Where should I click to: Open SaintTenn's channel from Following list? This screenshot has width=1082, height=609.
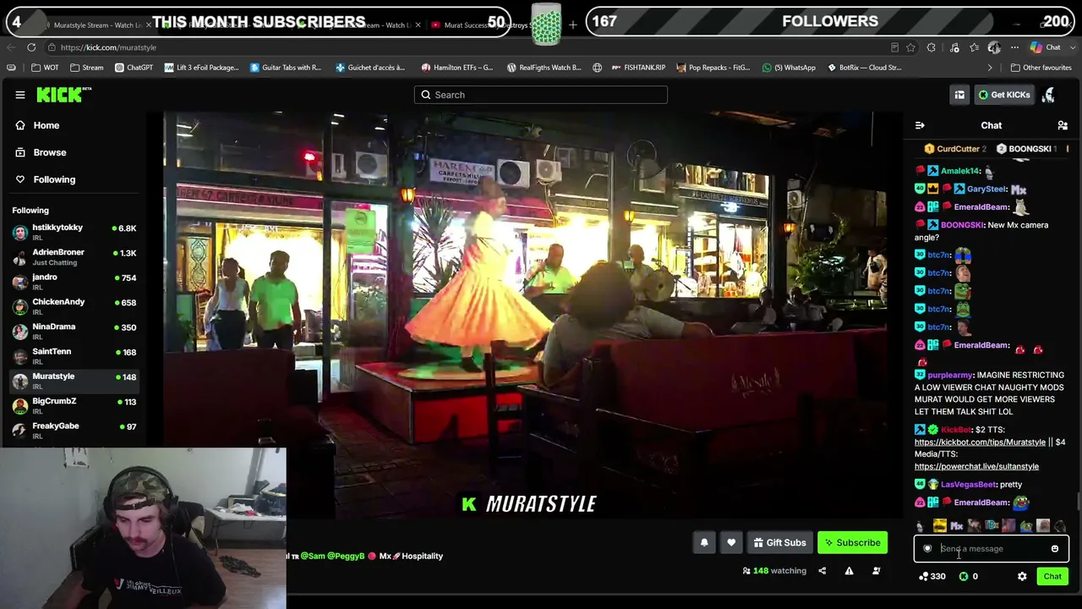[74, 356]
